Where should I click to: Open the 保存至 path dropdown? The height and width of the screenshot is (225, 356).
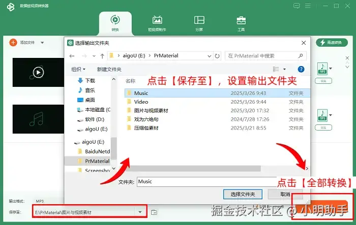click(140, 212)
